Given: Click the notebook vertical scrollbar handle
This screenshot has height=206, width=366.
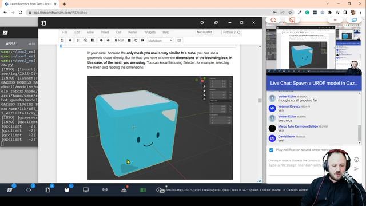Looking at the screenshot, I should click(x=260, y=101).
